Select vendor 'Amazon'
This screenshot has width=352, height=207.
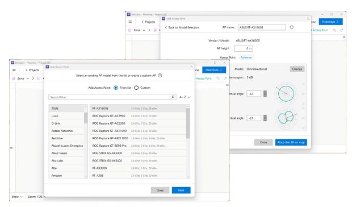coord(66,176)
